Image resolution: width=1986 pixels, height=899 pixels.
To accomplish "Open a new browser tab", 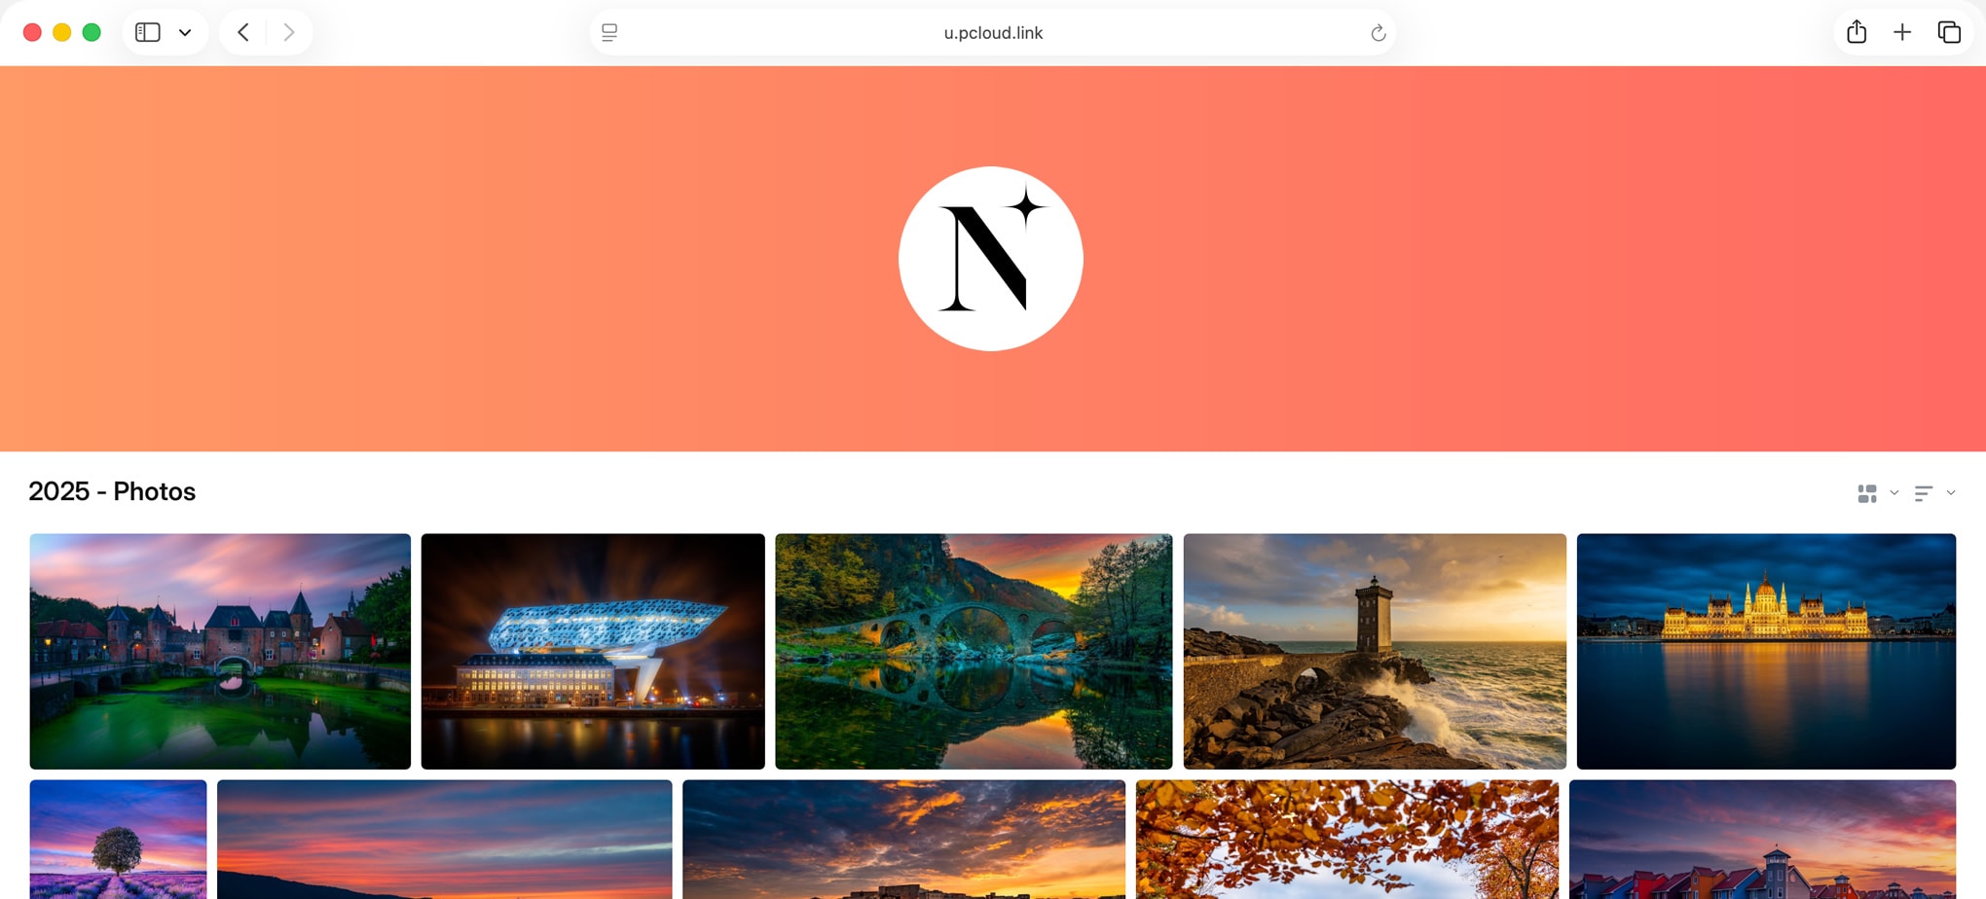I will click(1902, 32).
